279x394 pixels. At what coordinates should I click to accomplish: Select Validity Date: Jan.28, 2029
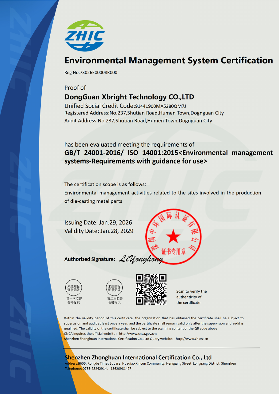click(x=99, y=231)
